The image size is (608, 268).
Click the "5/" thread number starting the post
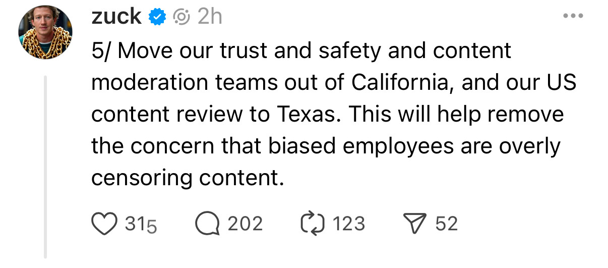[101, 50]
